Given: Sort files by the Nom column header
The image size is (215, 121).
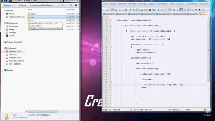Looking at the screenshot, I should (x=30, y=9).
